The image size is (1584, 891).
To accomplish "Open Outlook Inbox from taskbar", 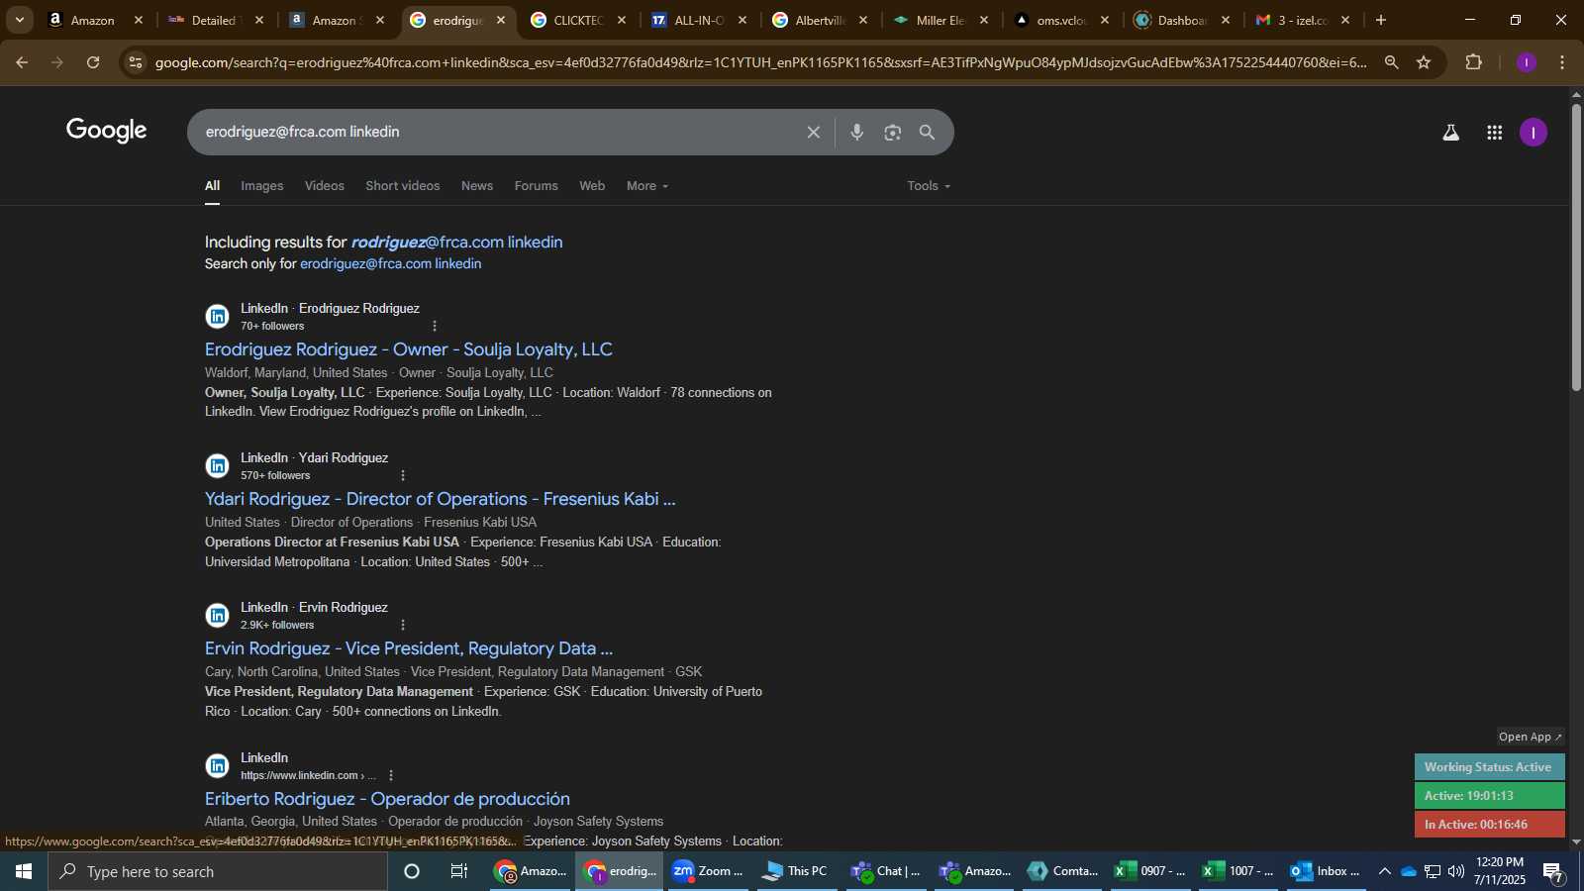I will 1327,871.
